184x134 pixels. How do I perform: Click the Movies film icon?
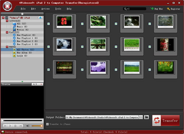click(x=14, y=30)
